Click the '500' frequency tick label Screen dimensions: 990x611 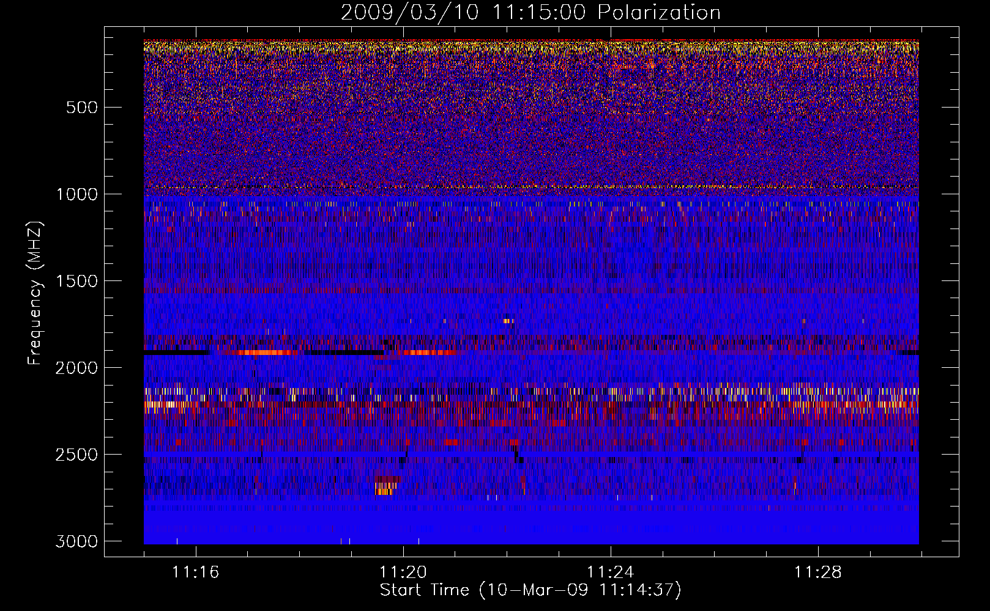[x=81, y=108]
